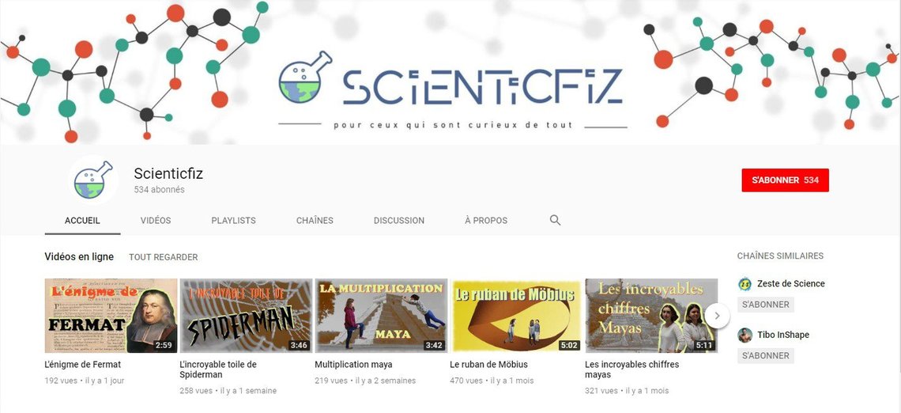The width and height of the screenshot is (901, 413).
Task: Switch to the VIDÉOS tab
Action: [x=156, y=220]
